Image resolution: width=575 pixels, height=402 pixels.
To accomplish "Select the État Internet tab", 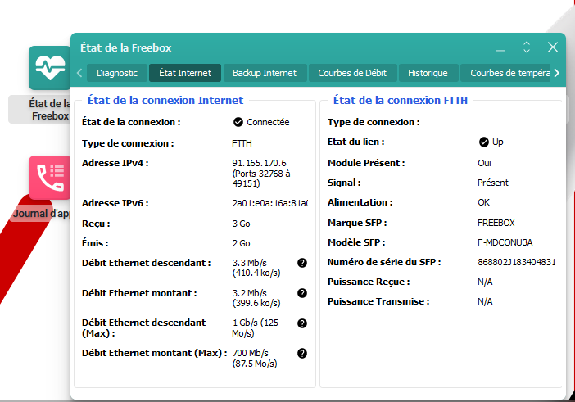I will pyautogui.click(x=185, y=73).
